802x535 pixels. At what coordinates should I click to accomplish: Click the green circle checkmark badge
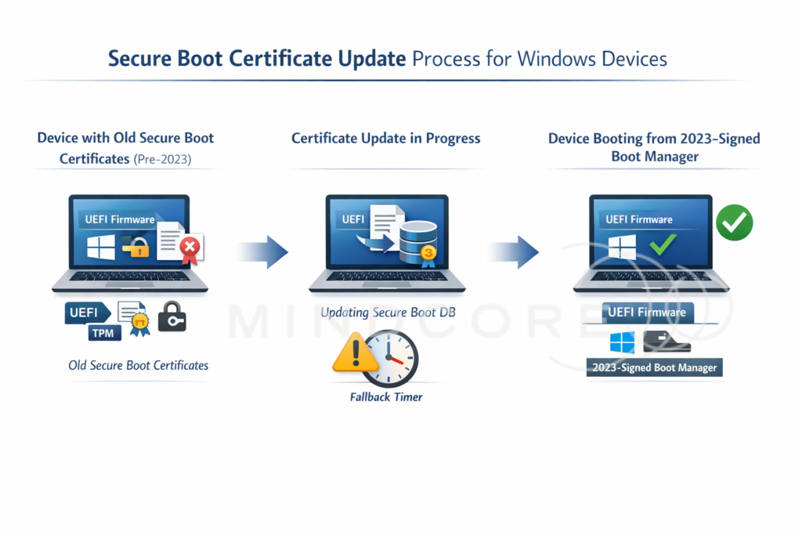tap(734, 222)
